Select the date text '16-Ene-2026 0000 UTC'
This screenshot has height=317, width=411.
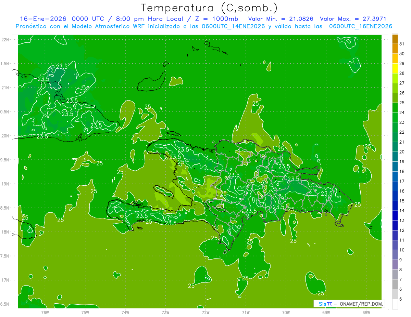[62, 19]
